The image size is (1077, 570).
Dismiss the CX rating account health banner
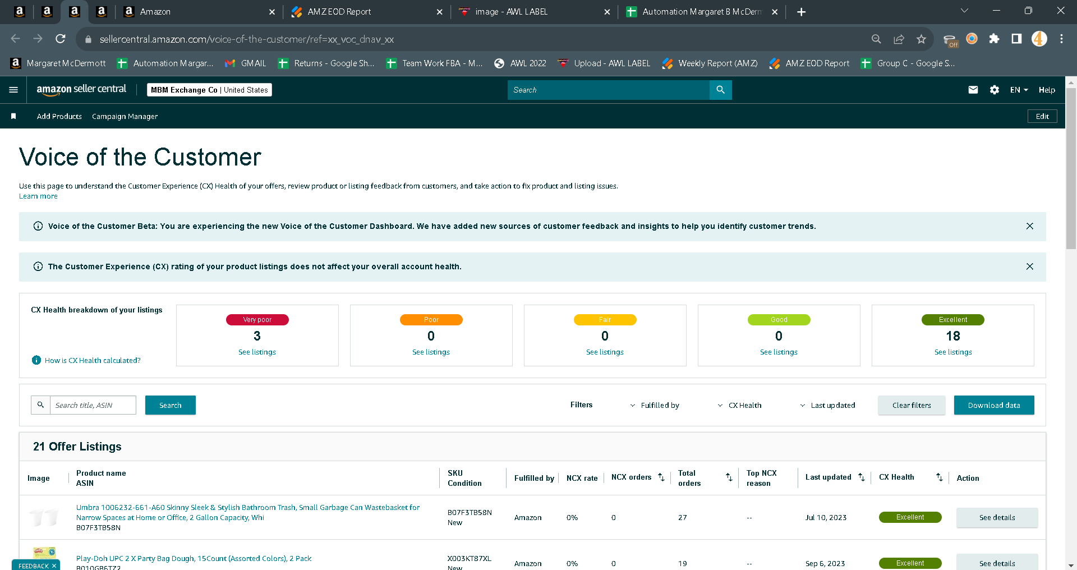tap(1030, 266)
